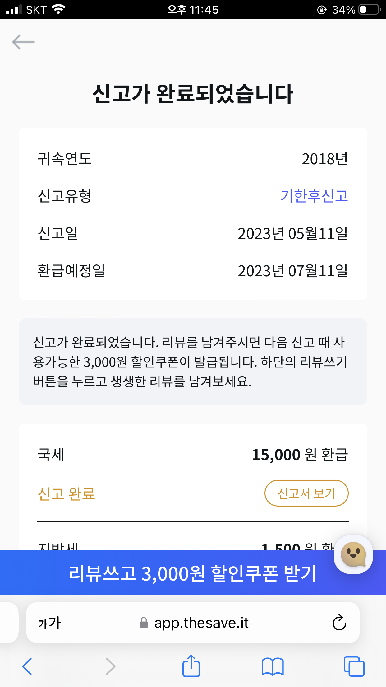The image size is (386, 687).
Task: Click the 신고서 보기 button
Action: pyautogui.click(x=306, y=493)
